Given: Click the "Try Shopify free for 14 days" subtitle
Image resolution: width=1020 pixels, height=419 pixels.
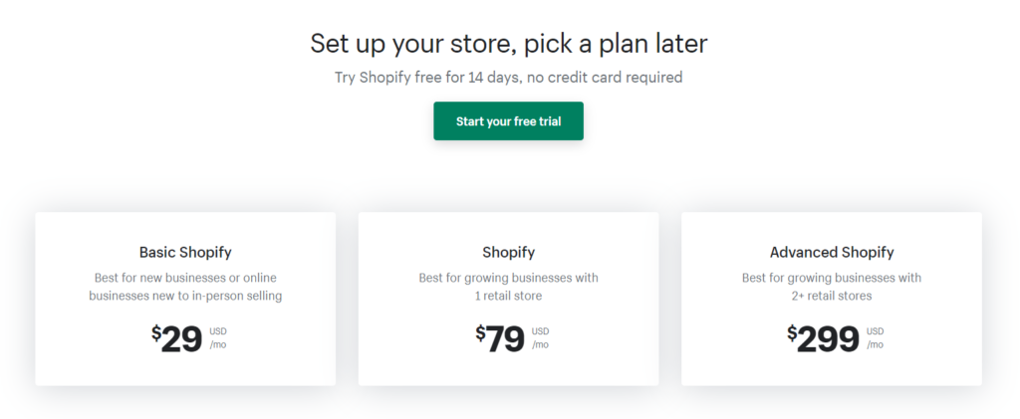Looking at the screenshot, I should point(508,78).
